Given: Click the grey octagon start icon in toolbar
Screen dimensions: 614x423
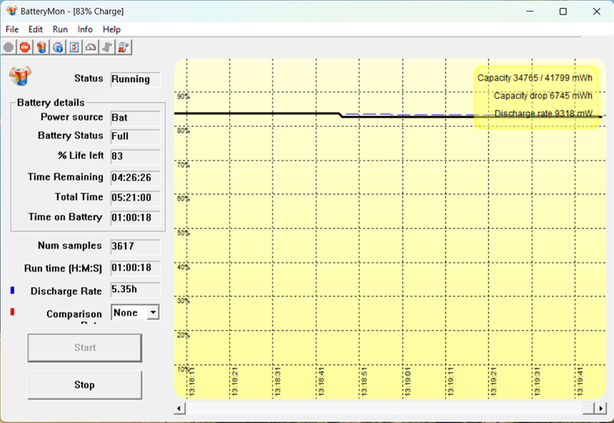Looking at the screenshot, I should [x=8, y=48].
